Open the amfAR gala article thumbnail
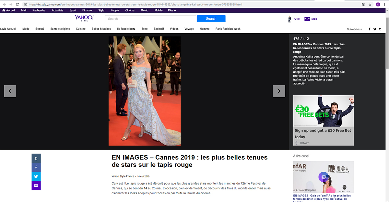This screenshot has width=389, height=202. point(323,177)
